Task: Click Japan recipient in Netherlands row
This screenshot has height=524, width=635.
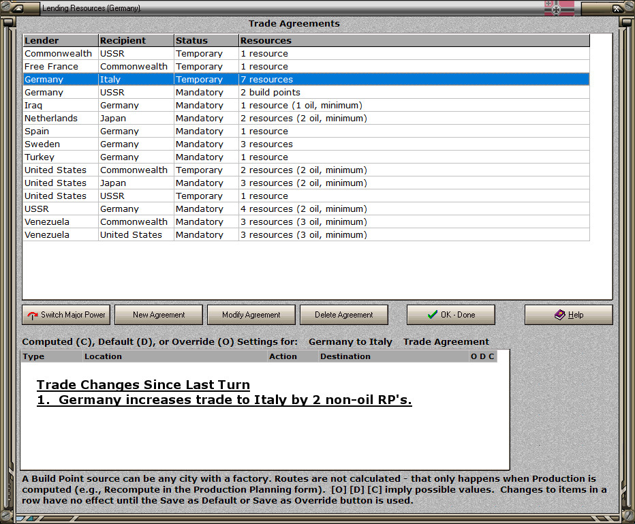Action: click(136, 119)
